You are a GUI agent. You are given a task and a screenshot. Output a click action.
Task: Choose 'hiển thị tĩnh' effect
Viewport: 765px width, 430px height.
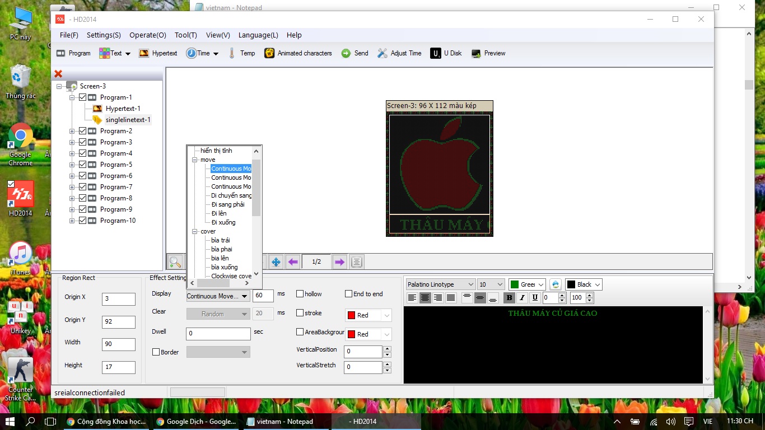[x=216, y=151]
